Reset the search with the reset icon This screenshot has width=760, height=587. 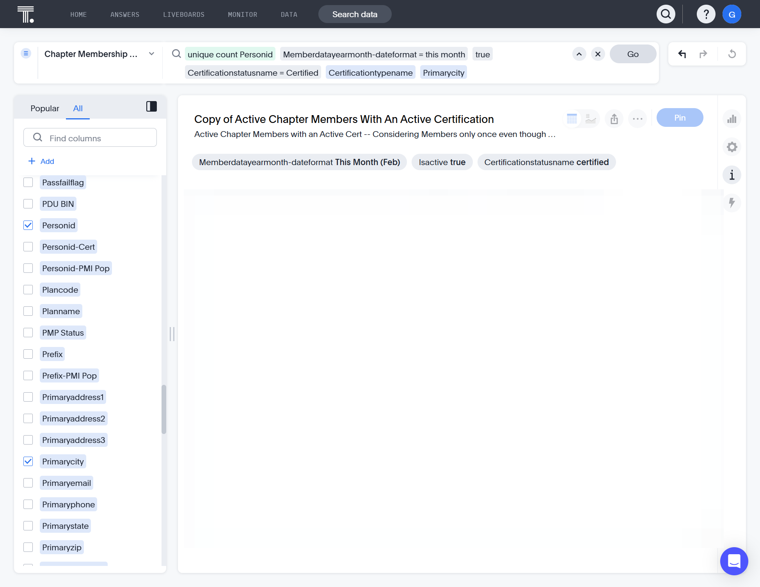coord(732,54)
